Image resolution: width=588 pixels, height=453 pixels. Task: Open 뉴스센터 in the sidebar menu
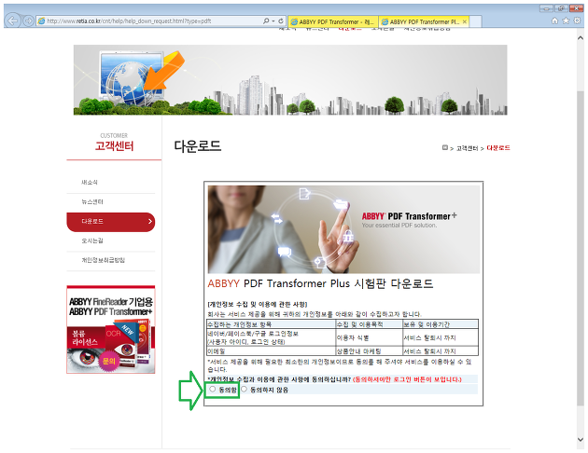coord(92,201)
